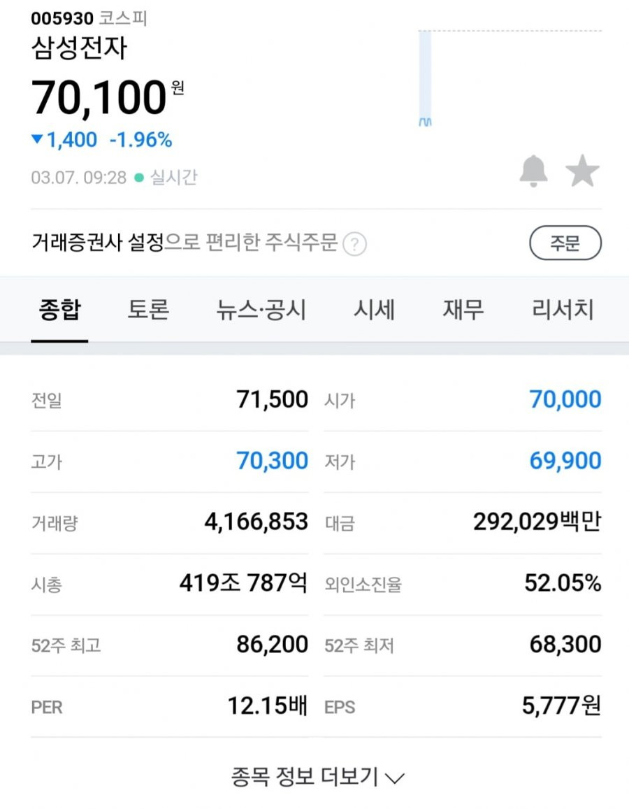Viewport: 629px width, 809px height.
Task: Open the 뉴스·공시 tab
Action: tap(261, 310)
